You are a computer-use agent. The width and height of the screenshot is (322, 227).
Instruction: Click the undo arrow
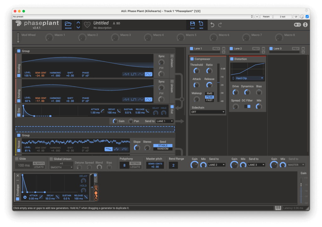[x=212, y=25]
